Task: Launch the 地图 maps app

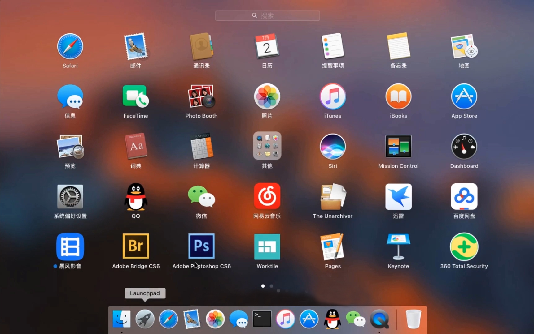Action: [x=464, y=46]
